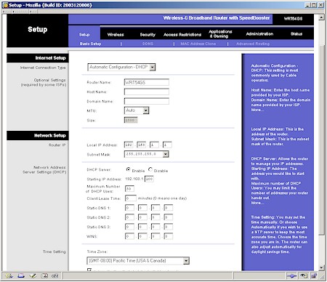The height and width of the screenshot is (282, 327).
Task: Click the MTU Size field
Action: point(131,120)
